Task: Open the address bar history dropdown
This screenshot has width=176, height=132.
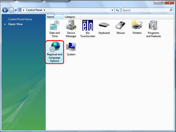Action: point(112,10)
